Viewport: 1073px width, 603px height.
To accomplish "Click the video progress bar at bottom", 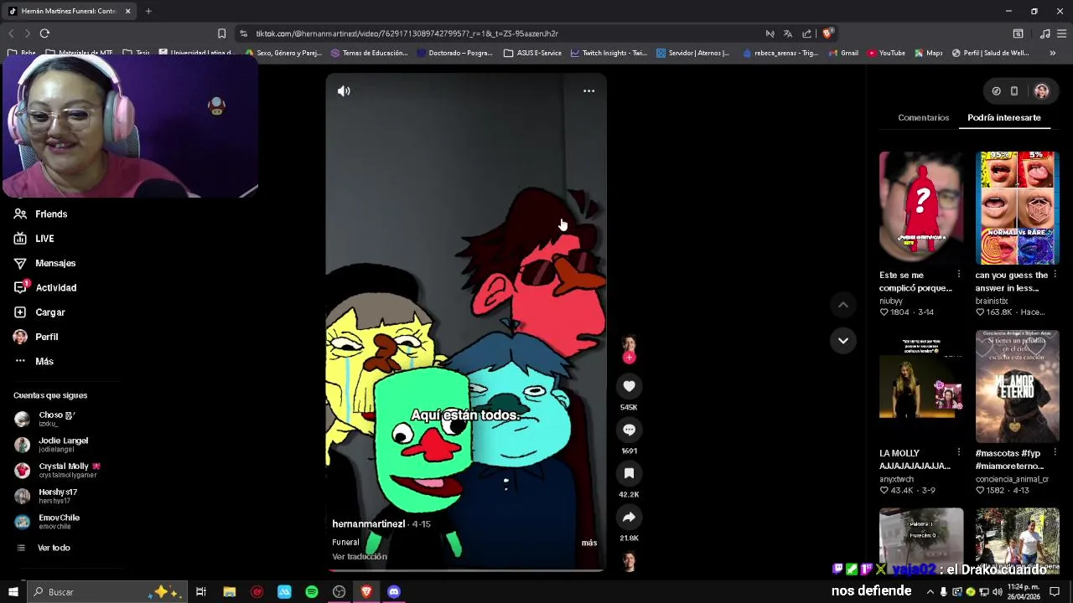I will click(466, 571).
